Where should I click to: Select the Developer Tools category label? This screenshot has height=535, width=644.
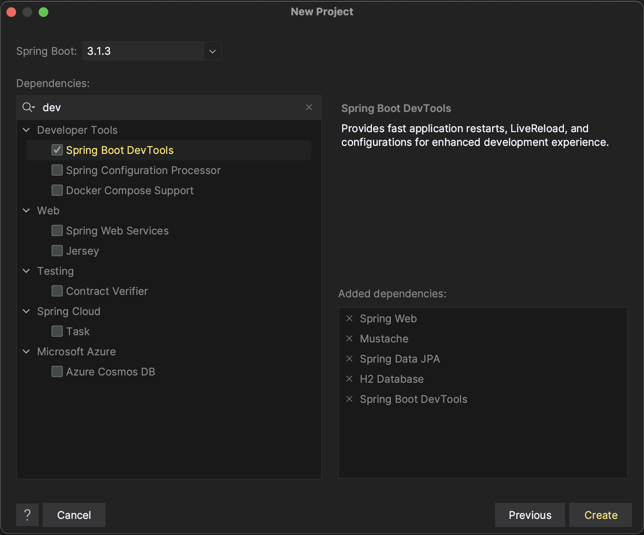[x=77, y=130]
